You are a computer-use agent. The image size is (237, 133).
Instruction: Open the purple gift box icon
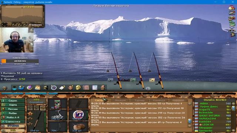(29, 88)
